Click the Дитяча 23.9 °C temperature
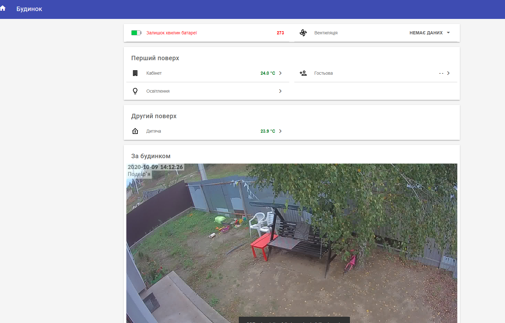The width and height of the screenshot is (505, 323). pos(268,131)
